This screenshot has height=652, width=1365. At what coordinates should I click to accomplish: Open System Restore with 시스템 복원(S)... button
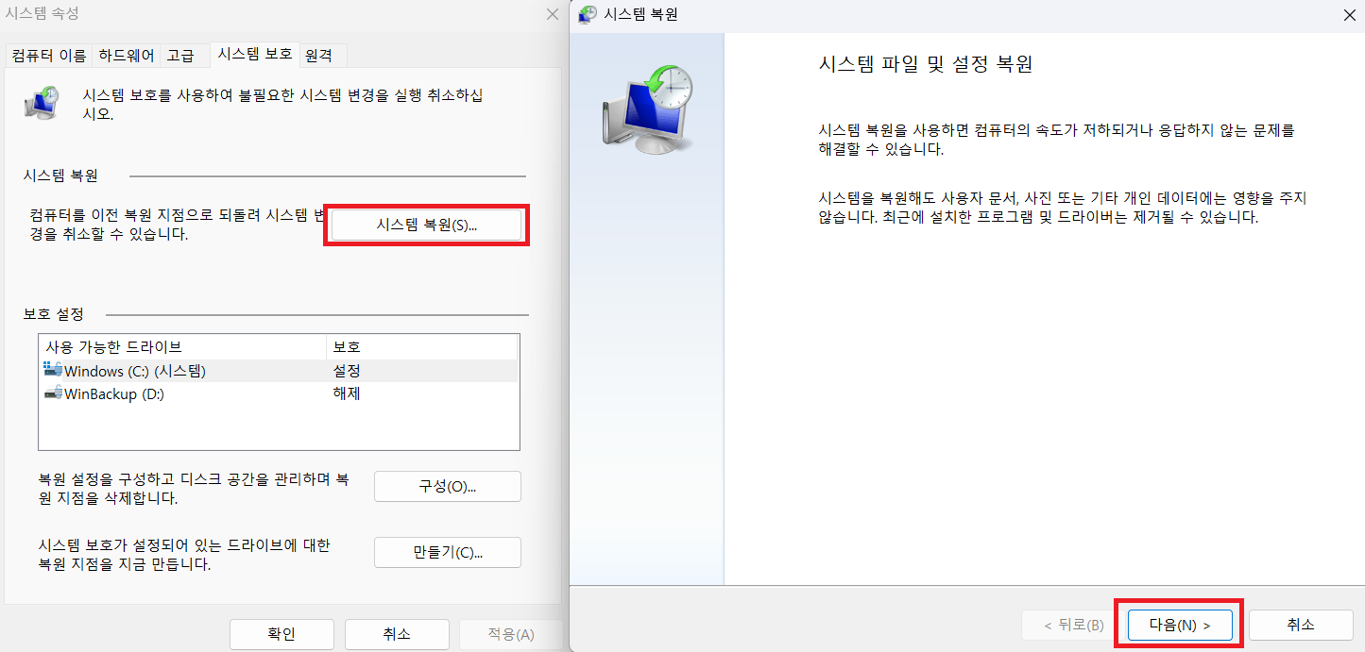click(426, 225)
